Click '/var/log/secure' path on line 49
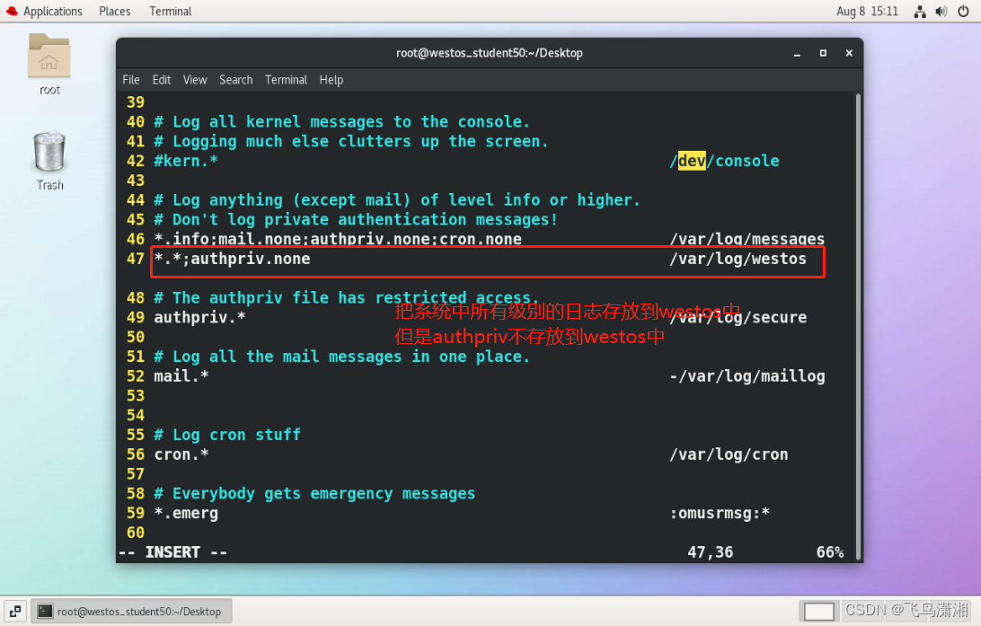The height and width of the screenshot is (626, 981). coord(738,317)
